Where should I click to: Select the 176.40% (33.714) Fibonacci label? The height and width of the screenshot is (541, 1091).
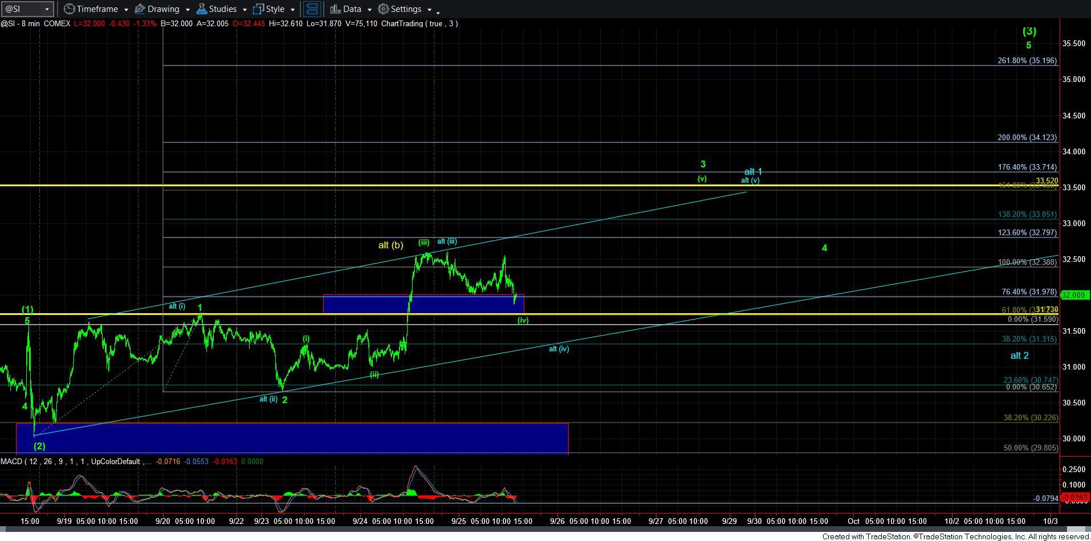[x=1027, y=167]
